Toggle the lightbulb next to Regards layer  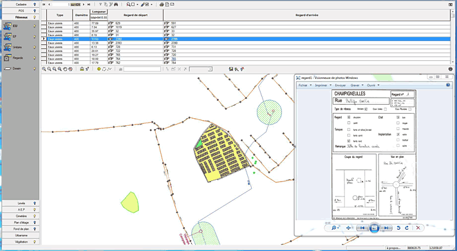(x=34, y=58)
